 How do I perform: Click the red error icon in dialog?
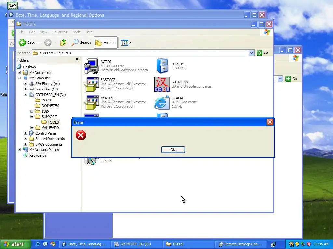pyautogui.click(x=81, y=135)
